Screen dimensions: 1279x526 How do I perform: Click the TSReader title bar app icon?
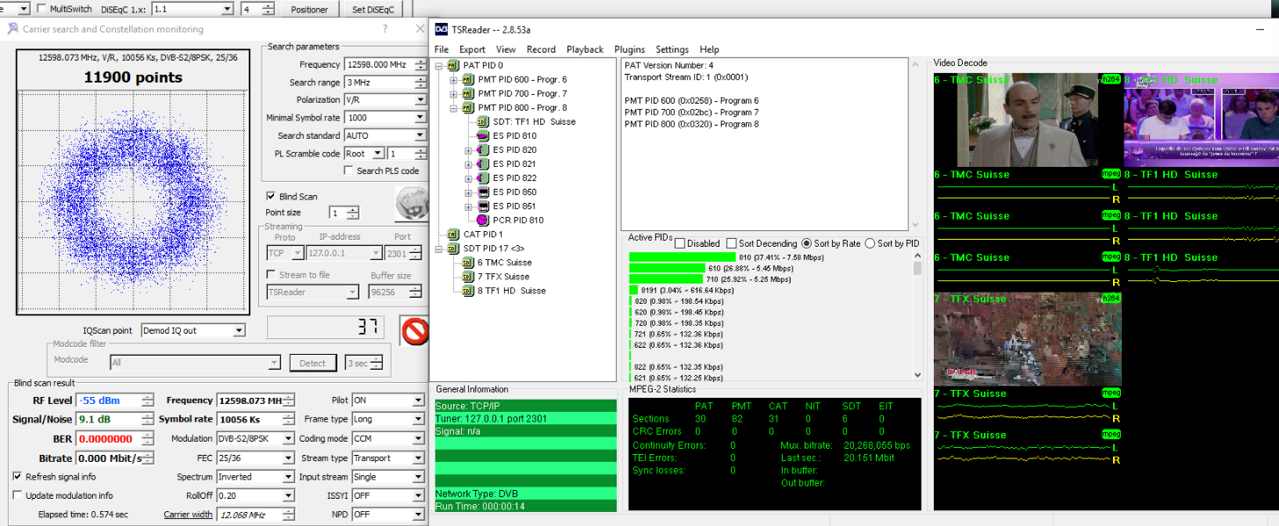[442, 29]
